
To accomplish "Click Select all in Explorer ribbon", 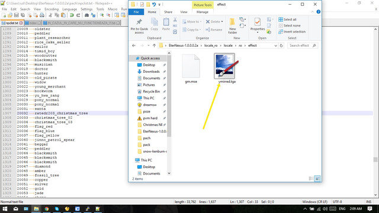I will coord(287,20).
